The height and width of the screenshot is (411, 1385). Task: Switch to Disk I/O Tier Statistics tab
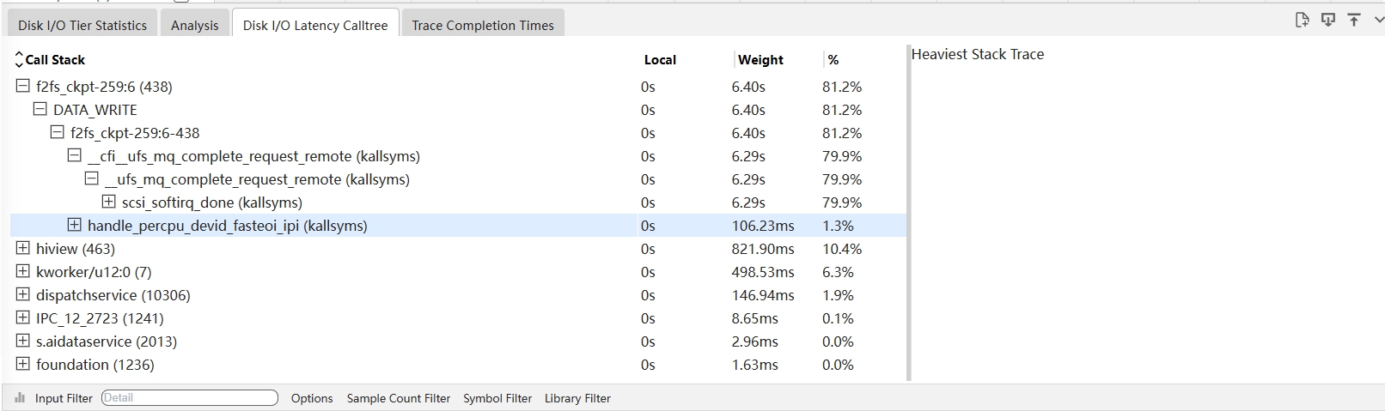(x=82, y=25)
